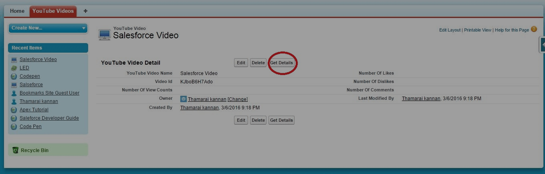Viewport: 545px width, 174px height.
Task: Open the Salesforce Video recent item
Action: click(x=38, y=59)
